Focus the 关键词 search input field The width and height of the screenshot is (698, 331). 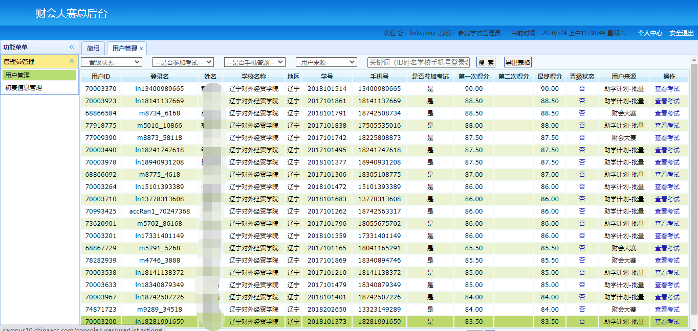[419, 62]
